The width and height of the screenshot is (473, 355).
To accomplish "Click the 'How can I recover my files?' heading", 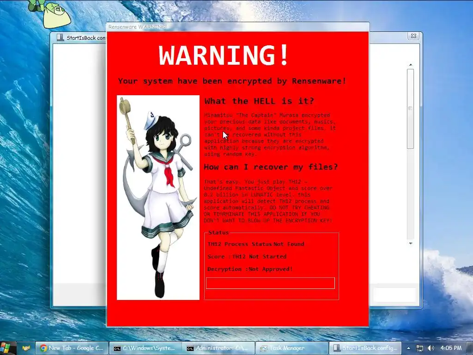I will pyautogui.click(x=271, y=167).
